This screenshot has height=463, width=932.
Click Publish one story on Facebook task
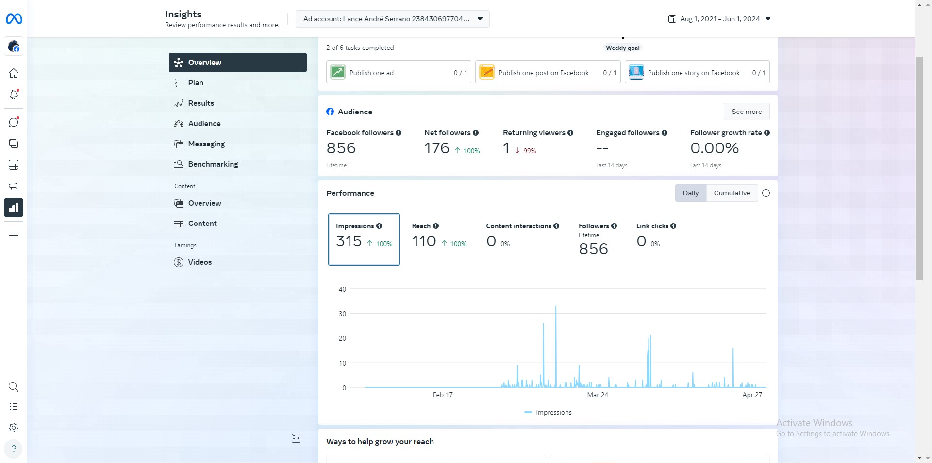pyautogui.click(x=697, y=72)
